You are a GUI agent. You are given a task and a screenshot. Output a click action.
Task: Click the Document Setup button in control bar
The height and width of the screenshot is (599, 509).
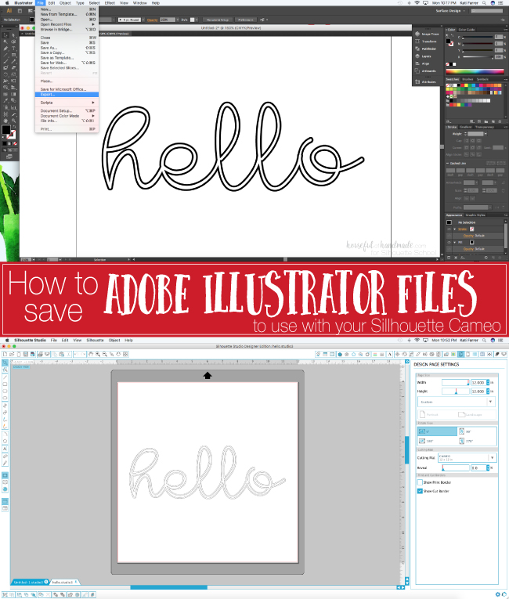[218, 20]
